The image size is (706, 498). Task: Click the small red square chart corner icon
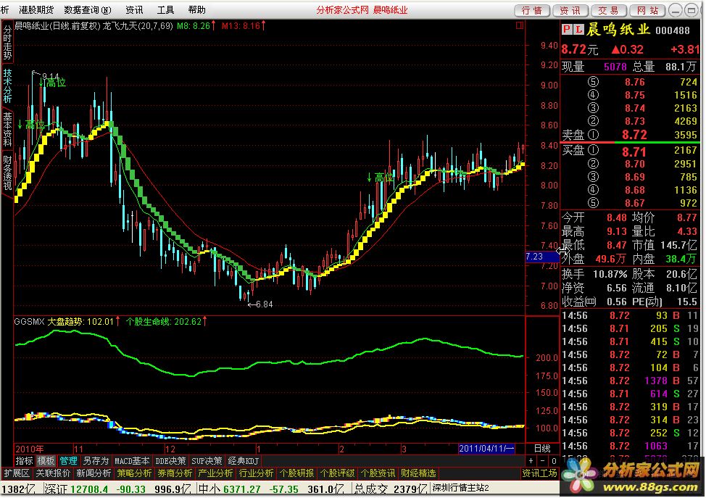[x=520, y=25]
